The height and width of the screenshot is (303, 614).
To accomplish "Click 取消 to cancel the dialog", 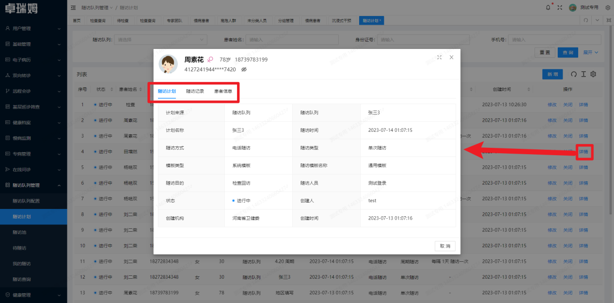I will (444, 246).
